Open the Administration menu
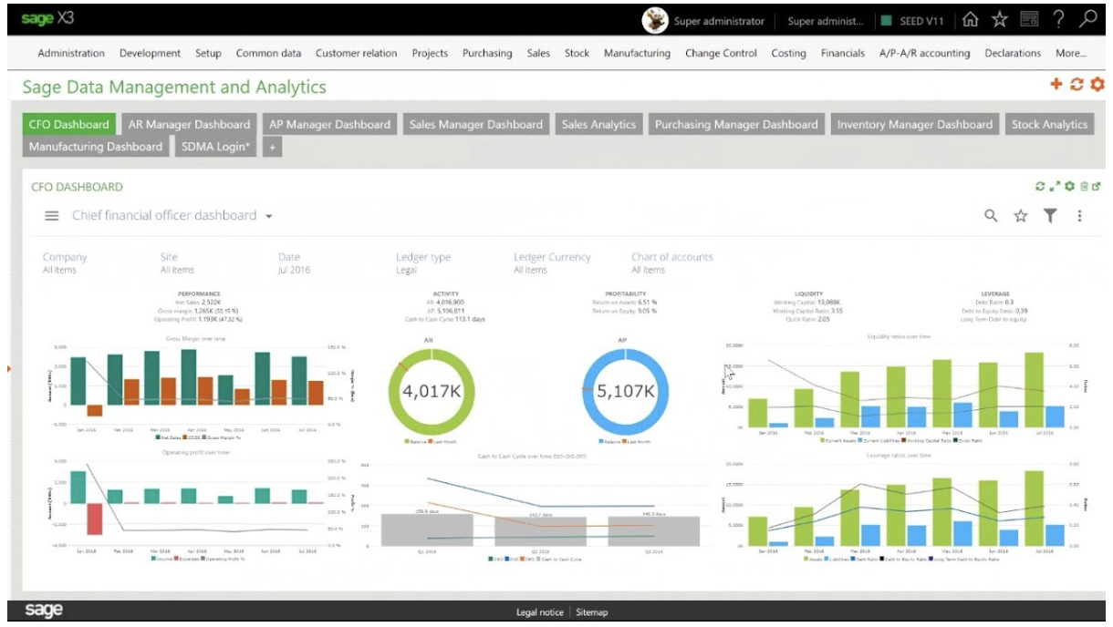This screenshot has height=627, width=1113. 71,53
